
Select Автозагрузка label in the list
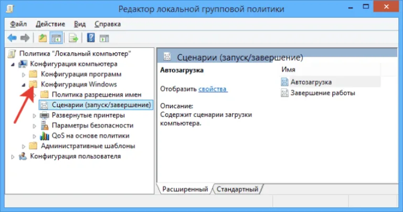pyautogui.click(x=311, y=82)
